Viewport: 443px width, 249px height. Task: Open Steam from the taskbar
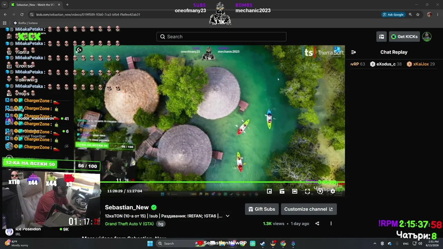coord(263,243)
